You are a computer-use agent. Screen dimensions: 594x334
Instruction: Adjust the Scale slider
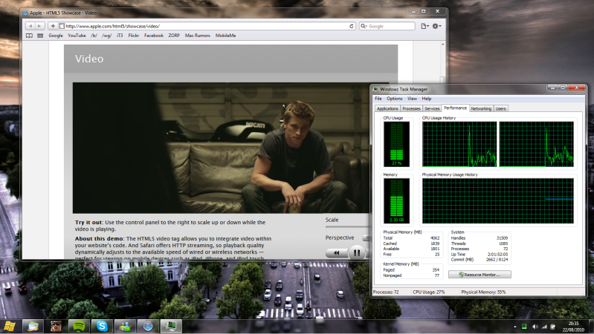(347, 226)
